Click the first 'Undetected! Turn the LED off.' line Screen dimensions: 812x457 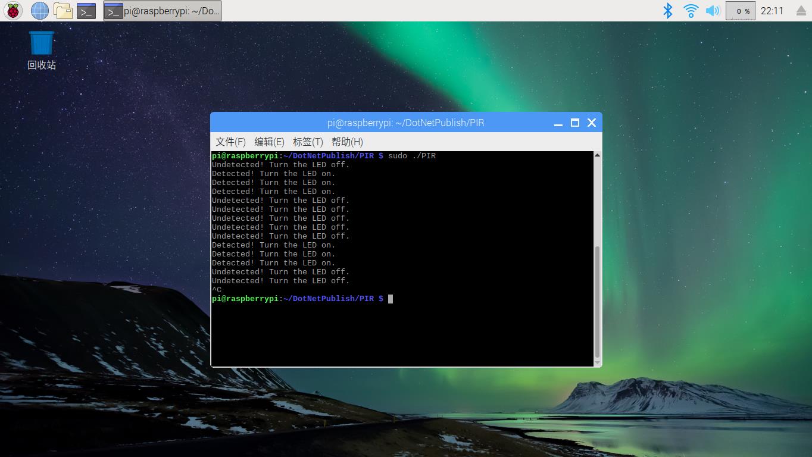click(281, 165)
